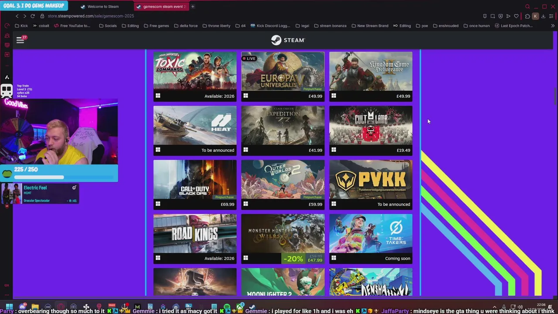Click the ad blocker shield icon
Screen dimensions: 558x314
[x=500, y=16]
